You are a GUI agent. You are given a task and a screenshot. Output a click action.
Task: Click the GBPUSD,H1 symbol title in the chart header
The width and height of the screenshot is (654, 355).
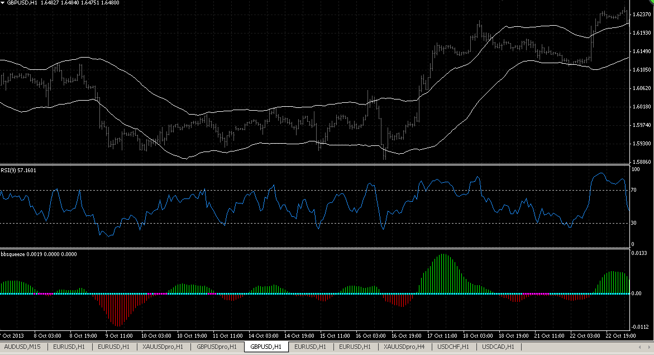[22, 2]
